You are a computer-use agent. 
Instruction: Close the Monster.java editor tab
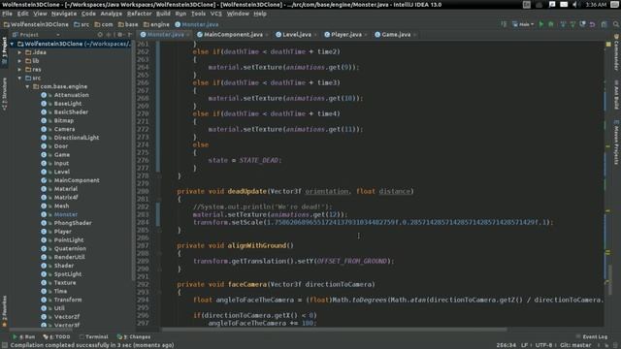click(187, 35)
